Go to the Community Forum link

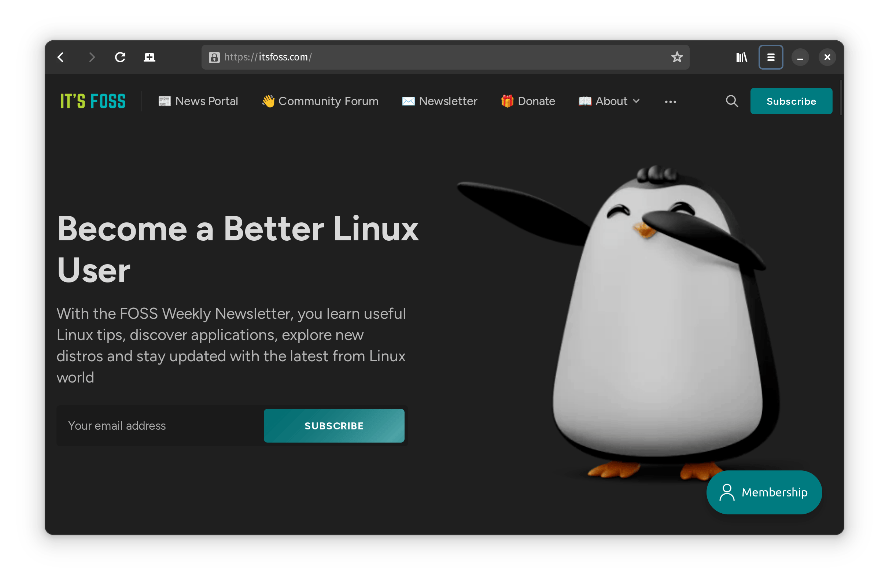click(320, 101)
